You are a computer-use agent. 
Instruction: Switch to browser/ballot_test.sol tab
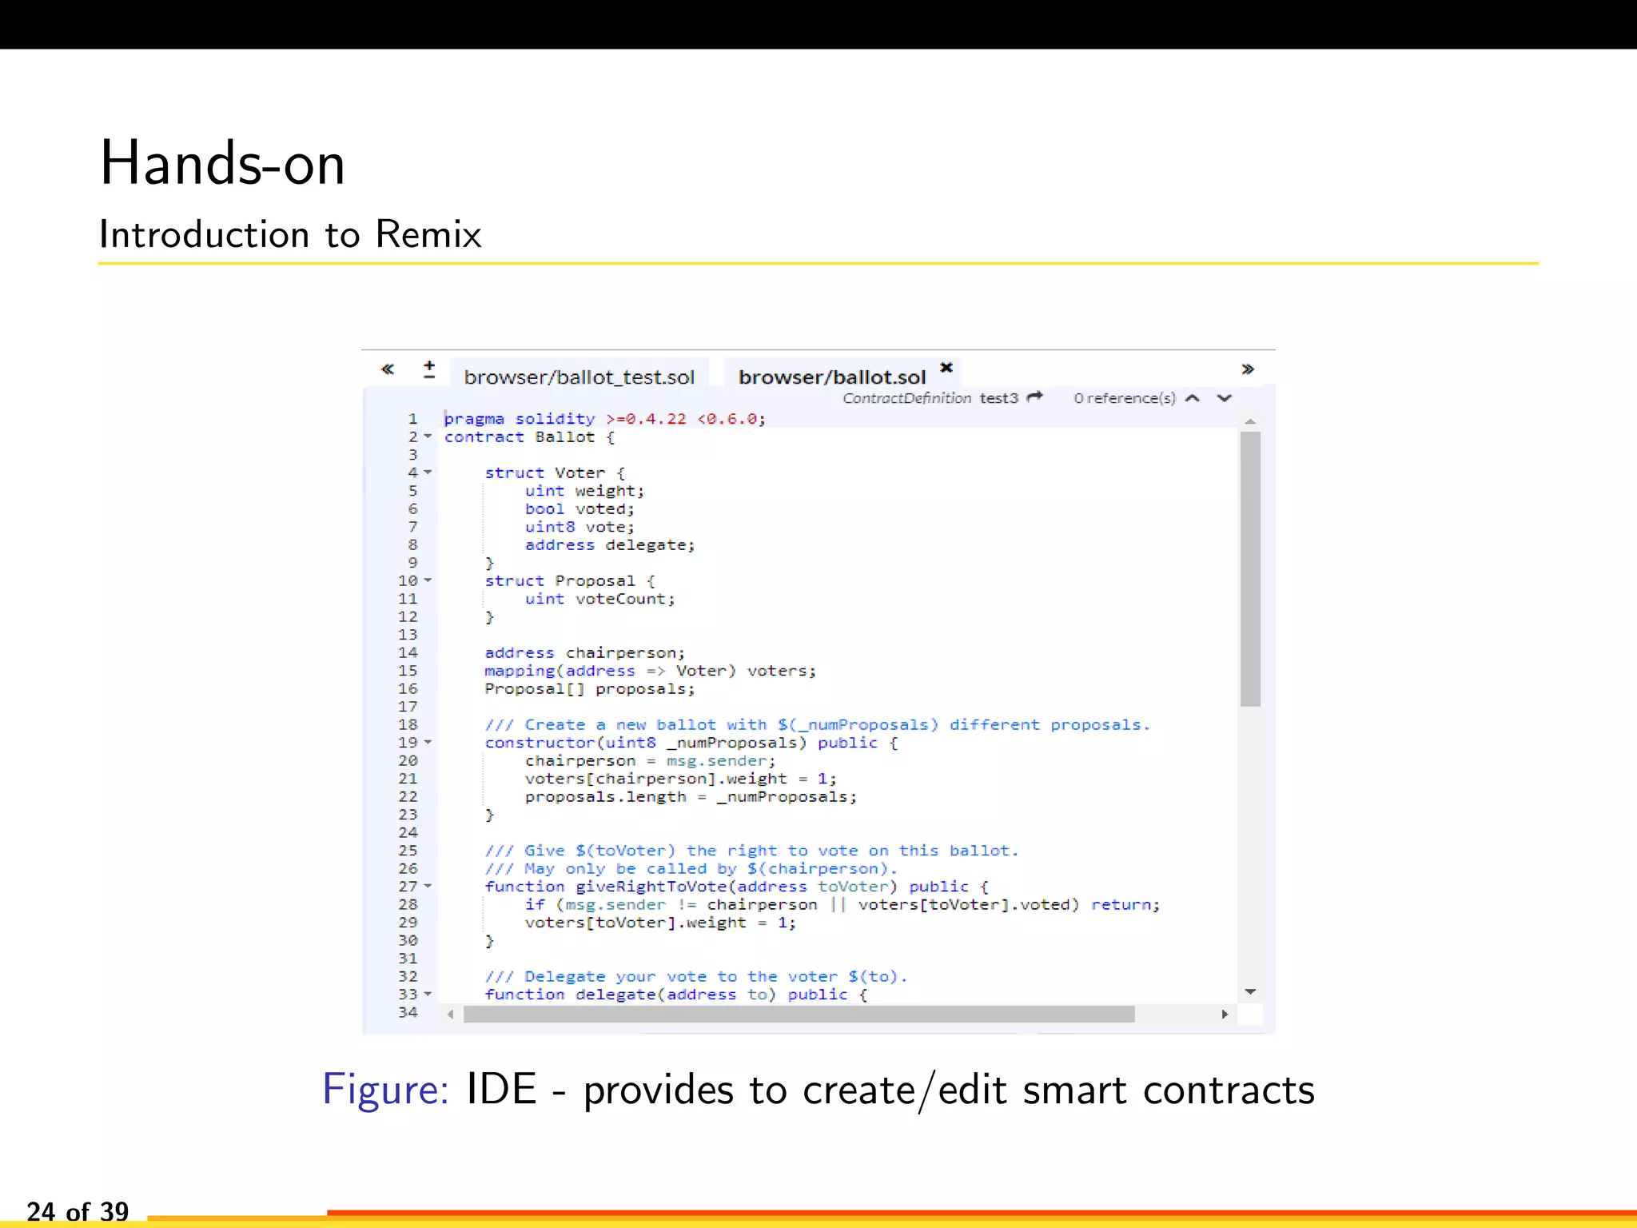coord(579,377)
